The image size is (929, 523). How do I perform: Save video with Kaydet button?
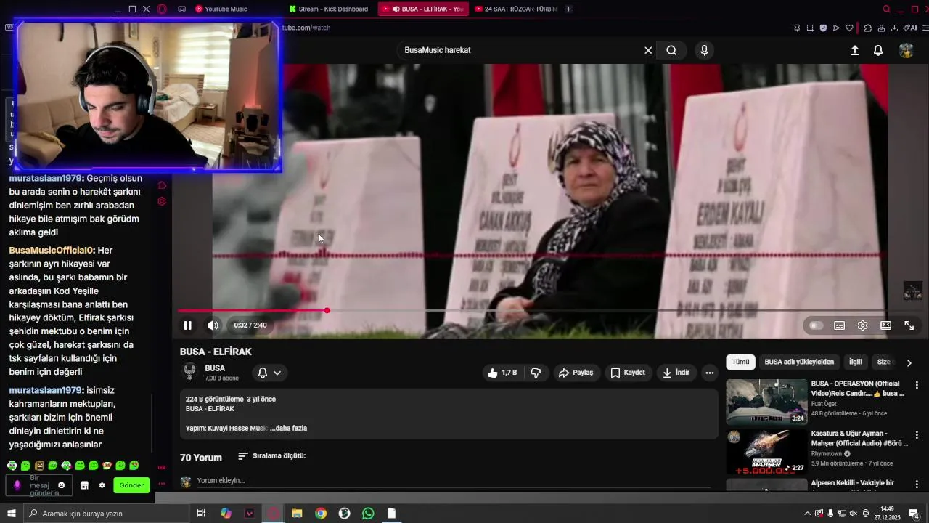tap(628, 373)
